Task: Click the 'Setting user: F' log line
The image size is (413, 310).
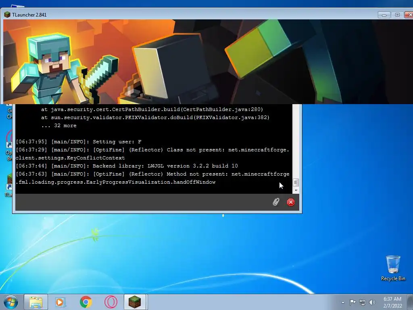Action: tap(79, 142)
